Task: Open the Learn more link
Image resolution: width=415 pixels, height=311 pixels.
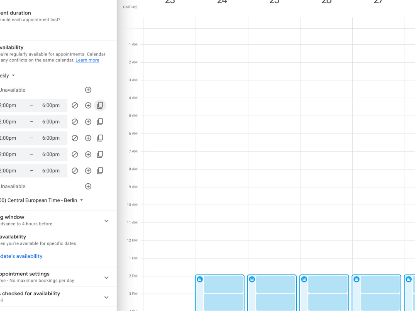Action: click(87, 60)
